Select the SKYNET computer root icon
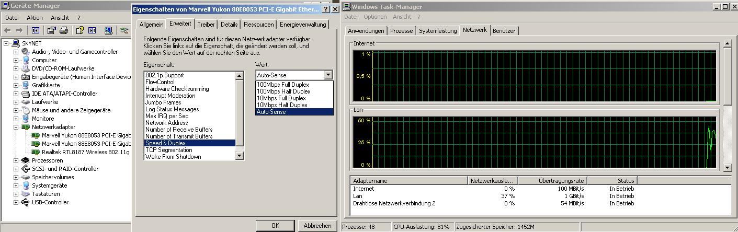 point(16,43)
